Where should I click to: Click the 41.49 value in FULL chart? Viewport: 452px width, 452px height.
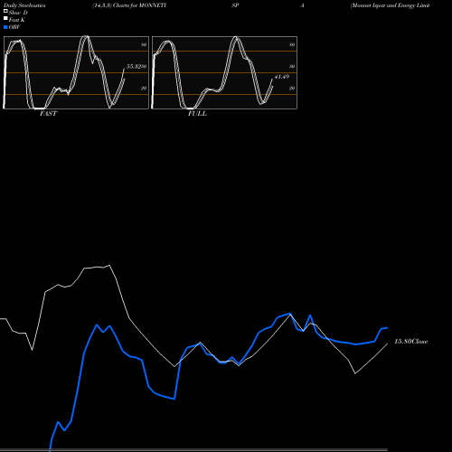pos(282,77)
